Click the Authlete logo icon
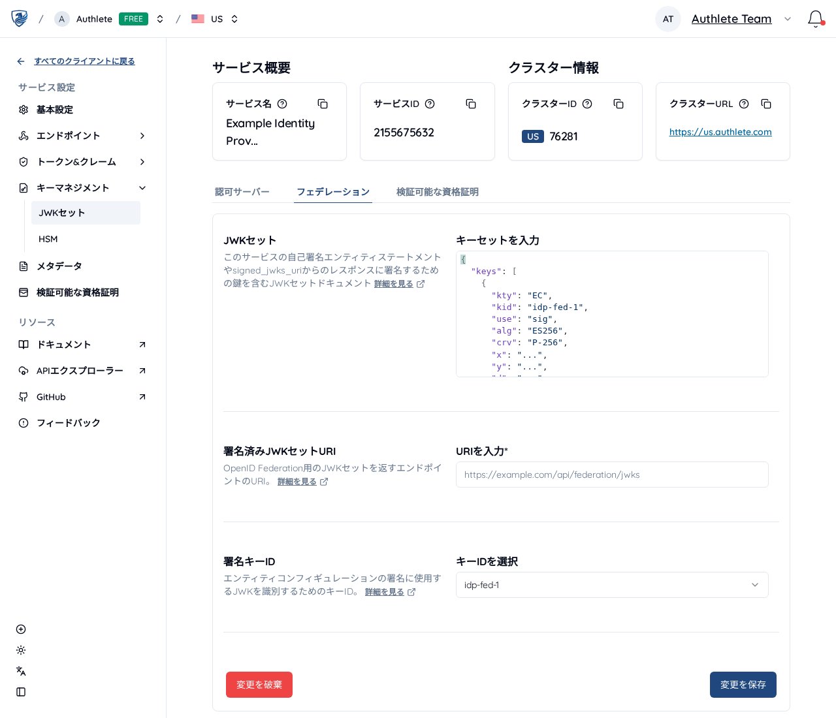Image resolution: width=836 pixels, height=718 pixels. (x=20, y=18)
